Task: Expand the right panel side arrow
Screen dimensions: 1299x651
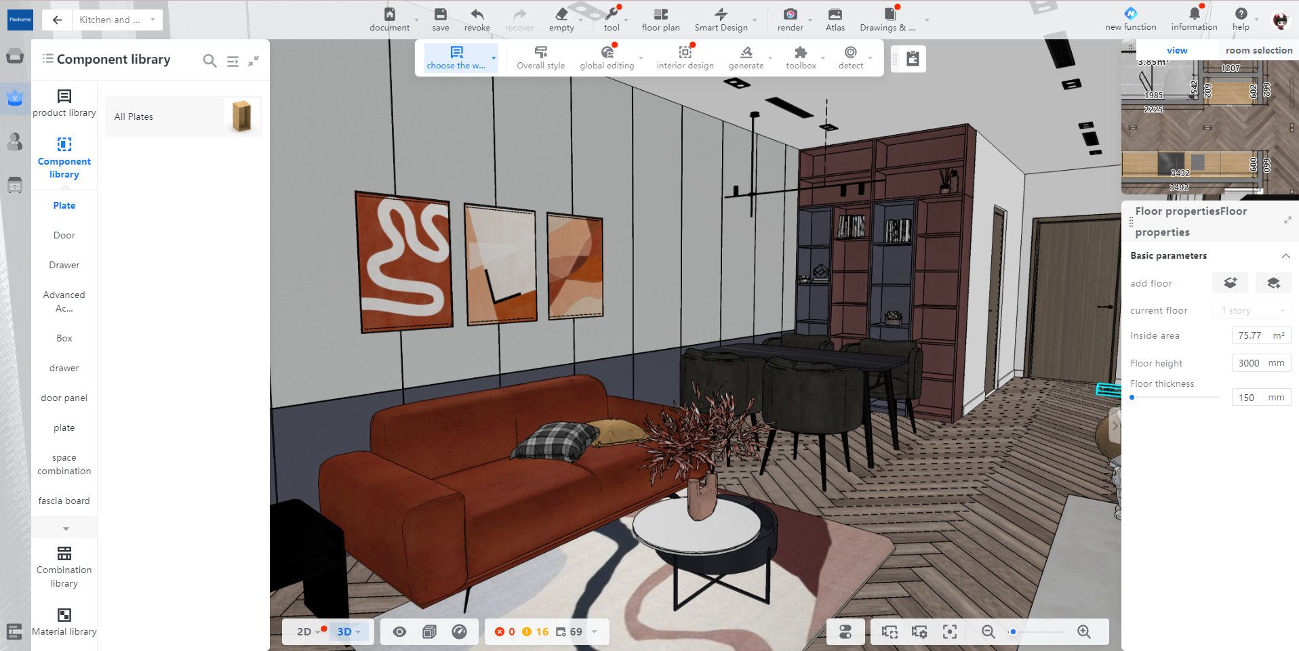Action: tap(1115, 426)
